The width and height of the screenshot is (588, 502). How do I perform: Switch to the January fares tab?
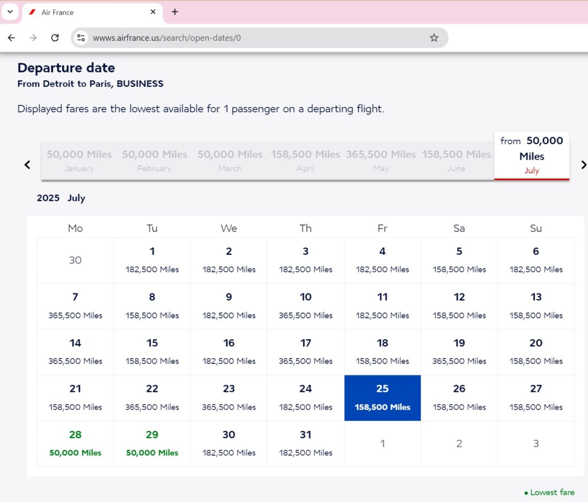(x=79, y=160)
